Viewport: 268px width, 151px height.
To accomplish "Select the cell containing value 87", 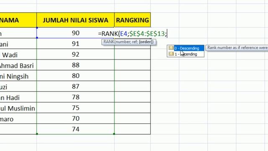I will (75, 86).
